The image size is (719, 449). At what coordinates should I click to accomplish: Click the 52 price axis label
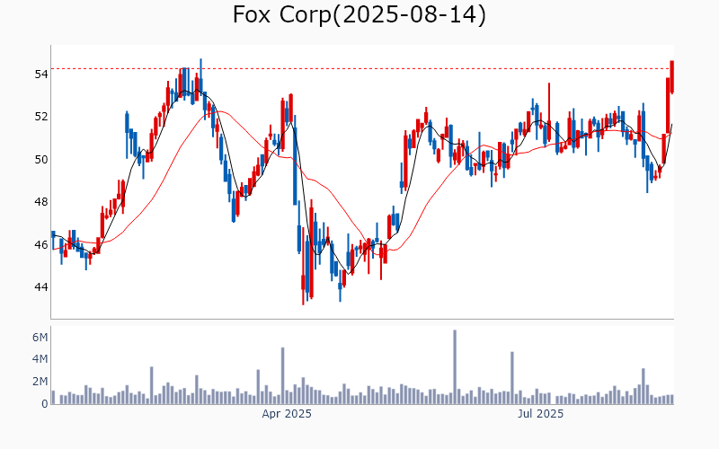pos(41,117)
